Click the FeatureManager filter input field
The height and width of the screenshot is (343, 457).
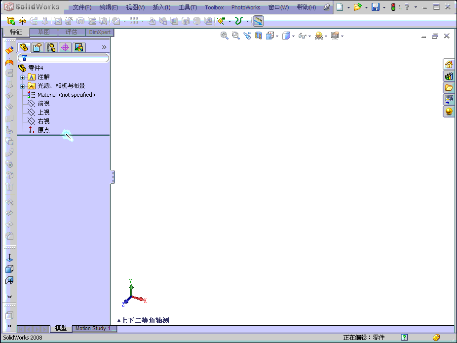coord(64,58)
